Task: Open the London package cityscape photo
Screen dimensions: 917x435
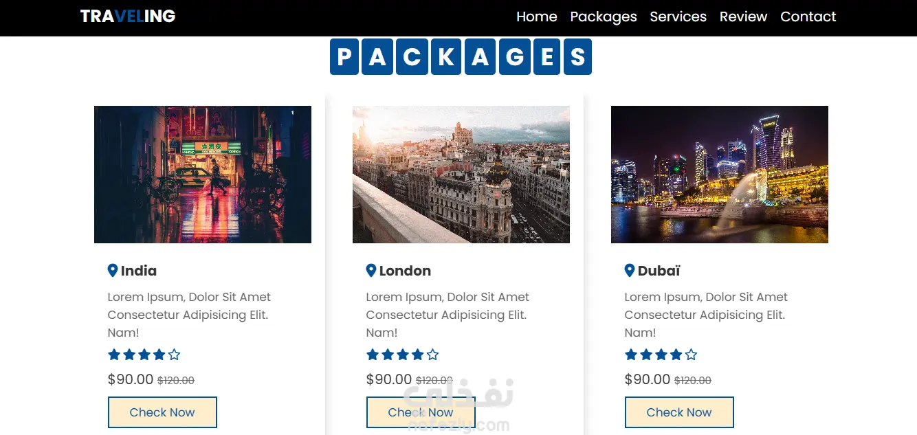Action: coord(461,175)
